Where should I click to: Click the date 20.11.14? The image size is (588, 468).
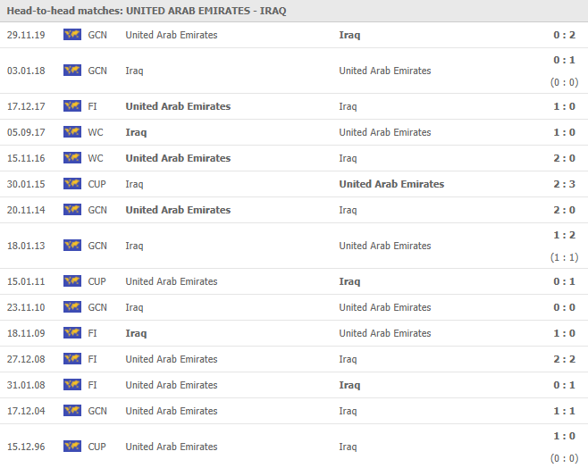[x=26, y=210]
